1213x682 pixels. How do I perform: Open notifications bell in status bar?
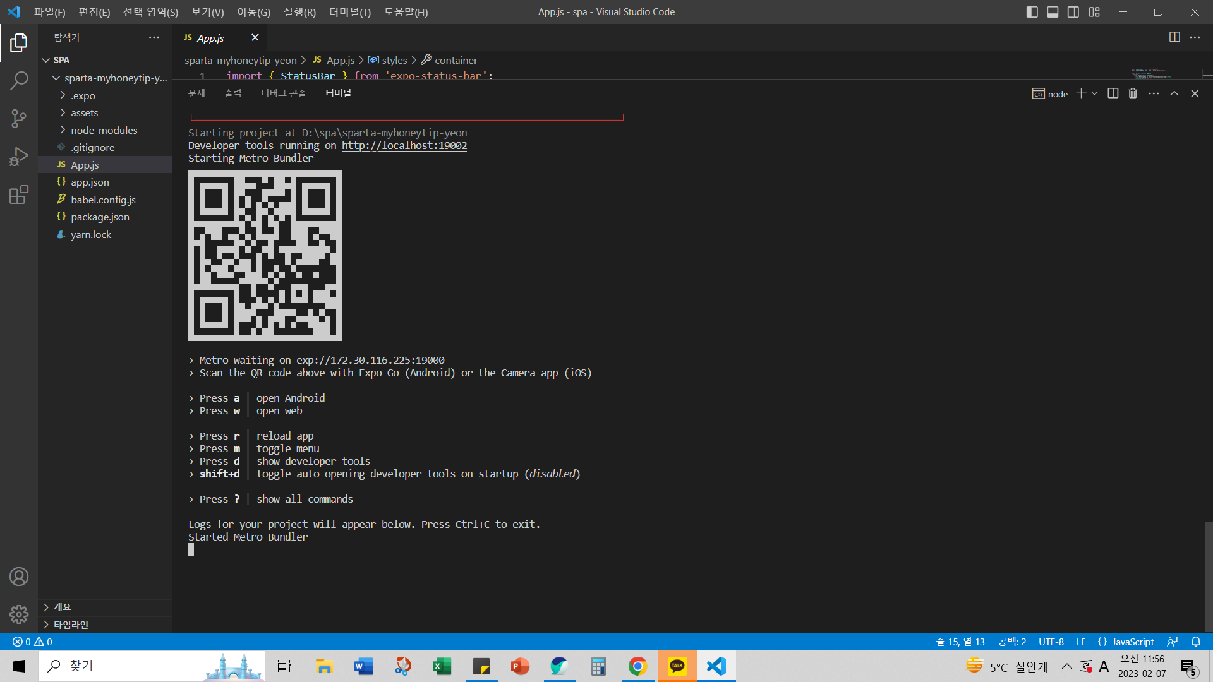pyautogui.click(x=1196, y=642)
